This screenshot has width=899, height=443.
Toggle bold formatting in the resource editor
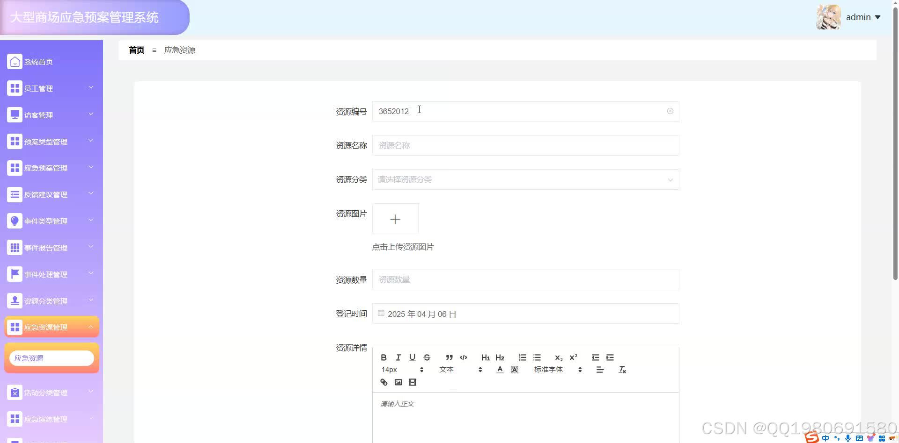(x=383, y=357)
